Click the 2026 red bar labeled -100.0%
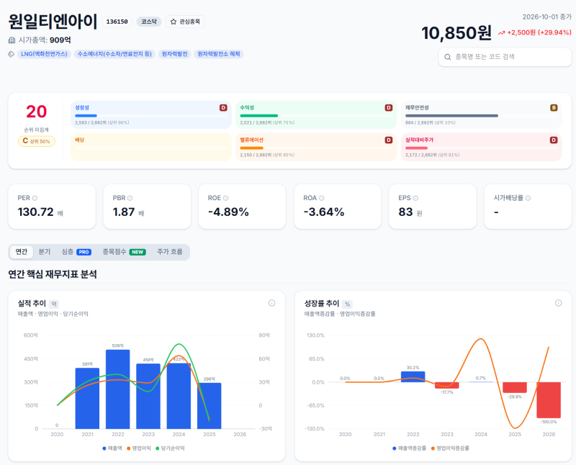The width and height of the screenshot is (576, 465). coord(549,400)
